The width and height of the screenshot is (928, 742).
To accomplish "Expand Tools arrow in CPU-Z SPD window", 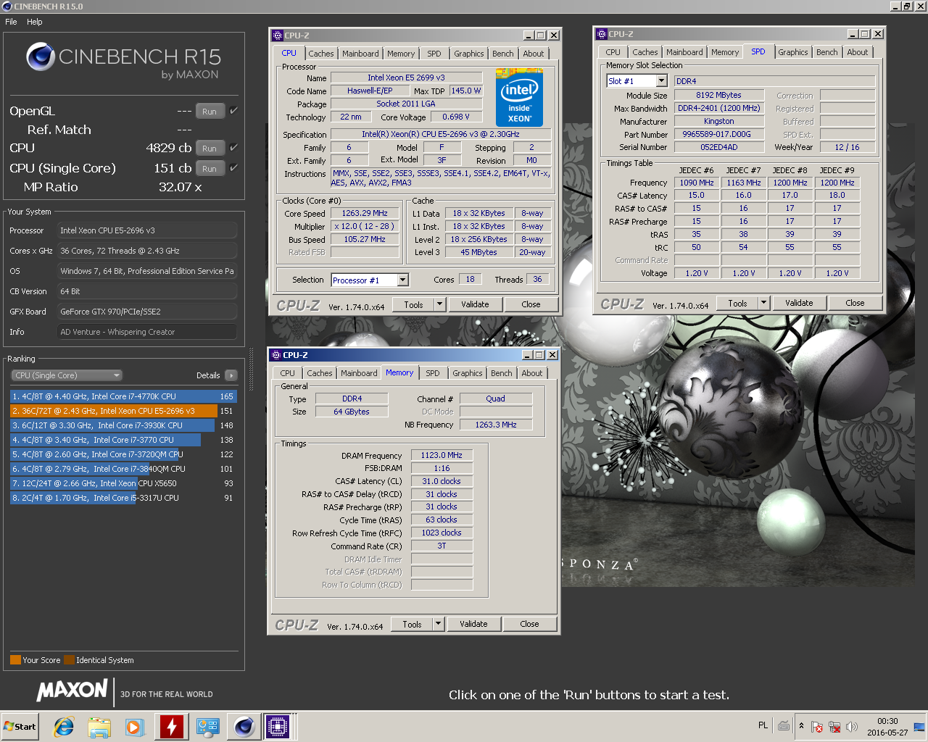I will [x=763, y=303].
